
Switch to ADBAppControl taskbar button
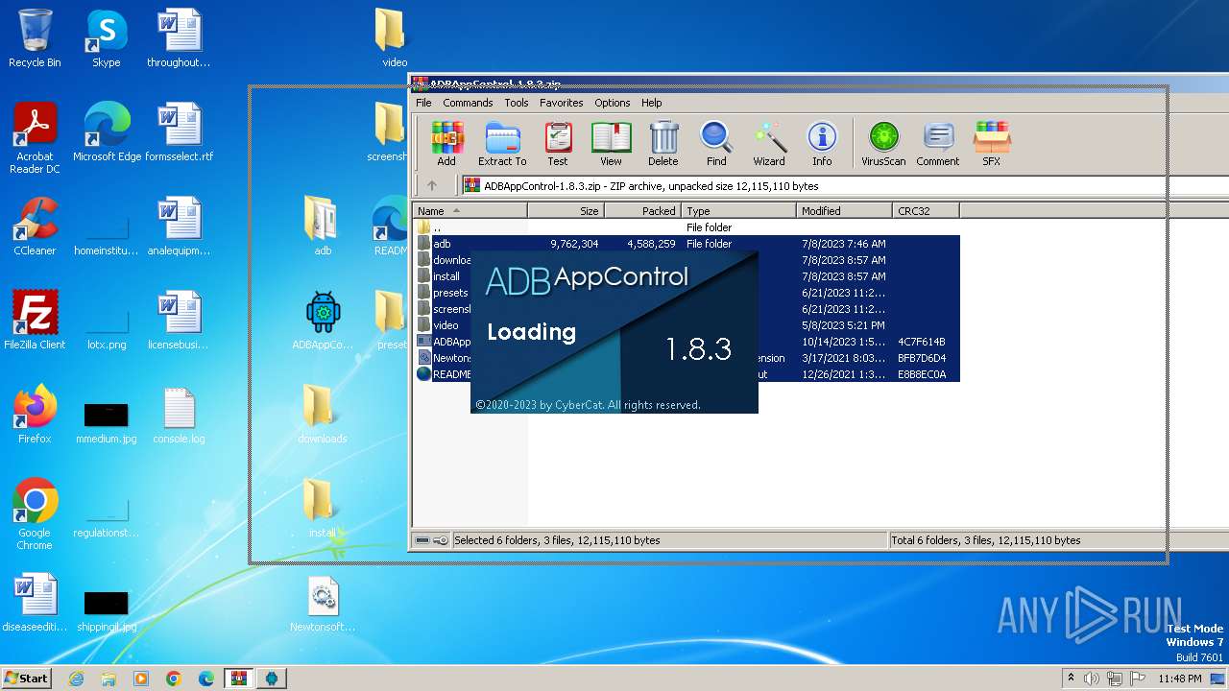tap(271, 679)
